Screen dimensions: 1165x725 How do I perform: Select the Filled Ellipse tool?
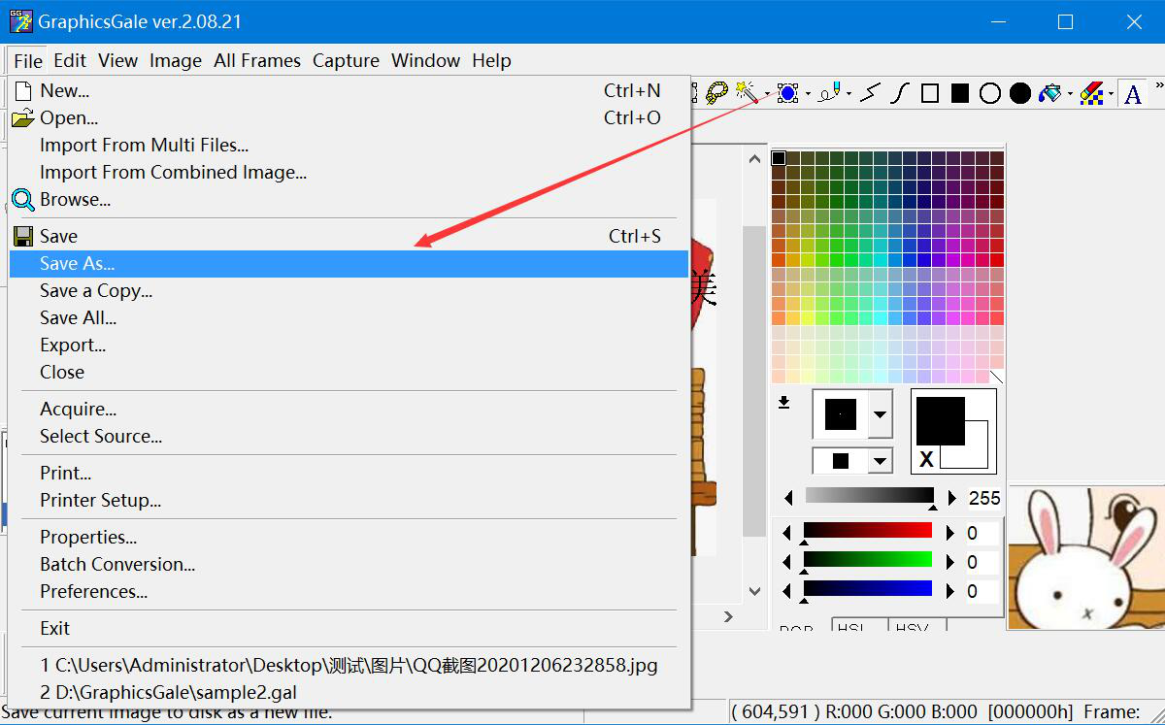coord(1019,93)
